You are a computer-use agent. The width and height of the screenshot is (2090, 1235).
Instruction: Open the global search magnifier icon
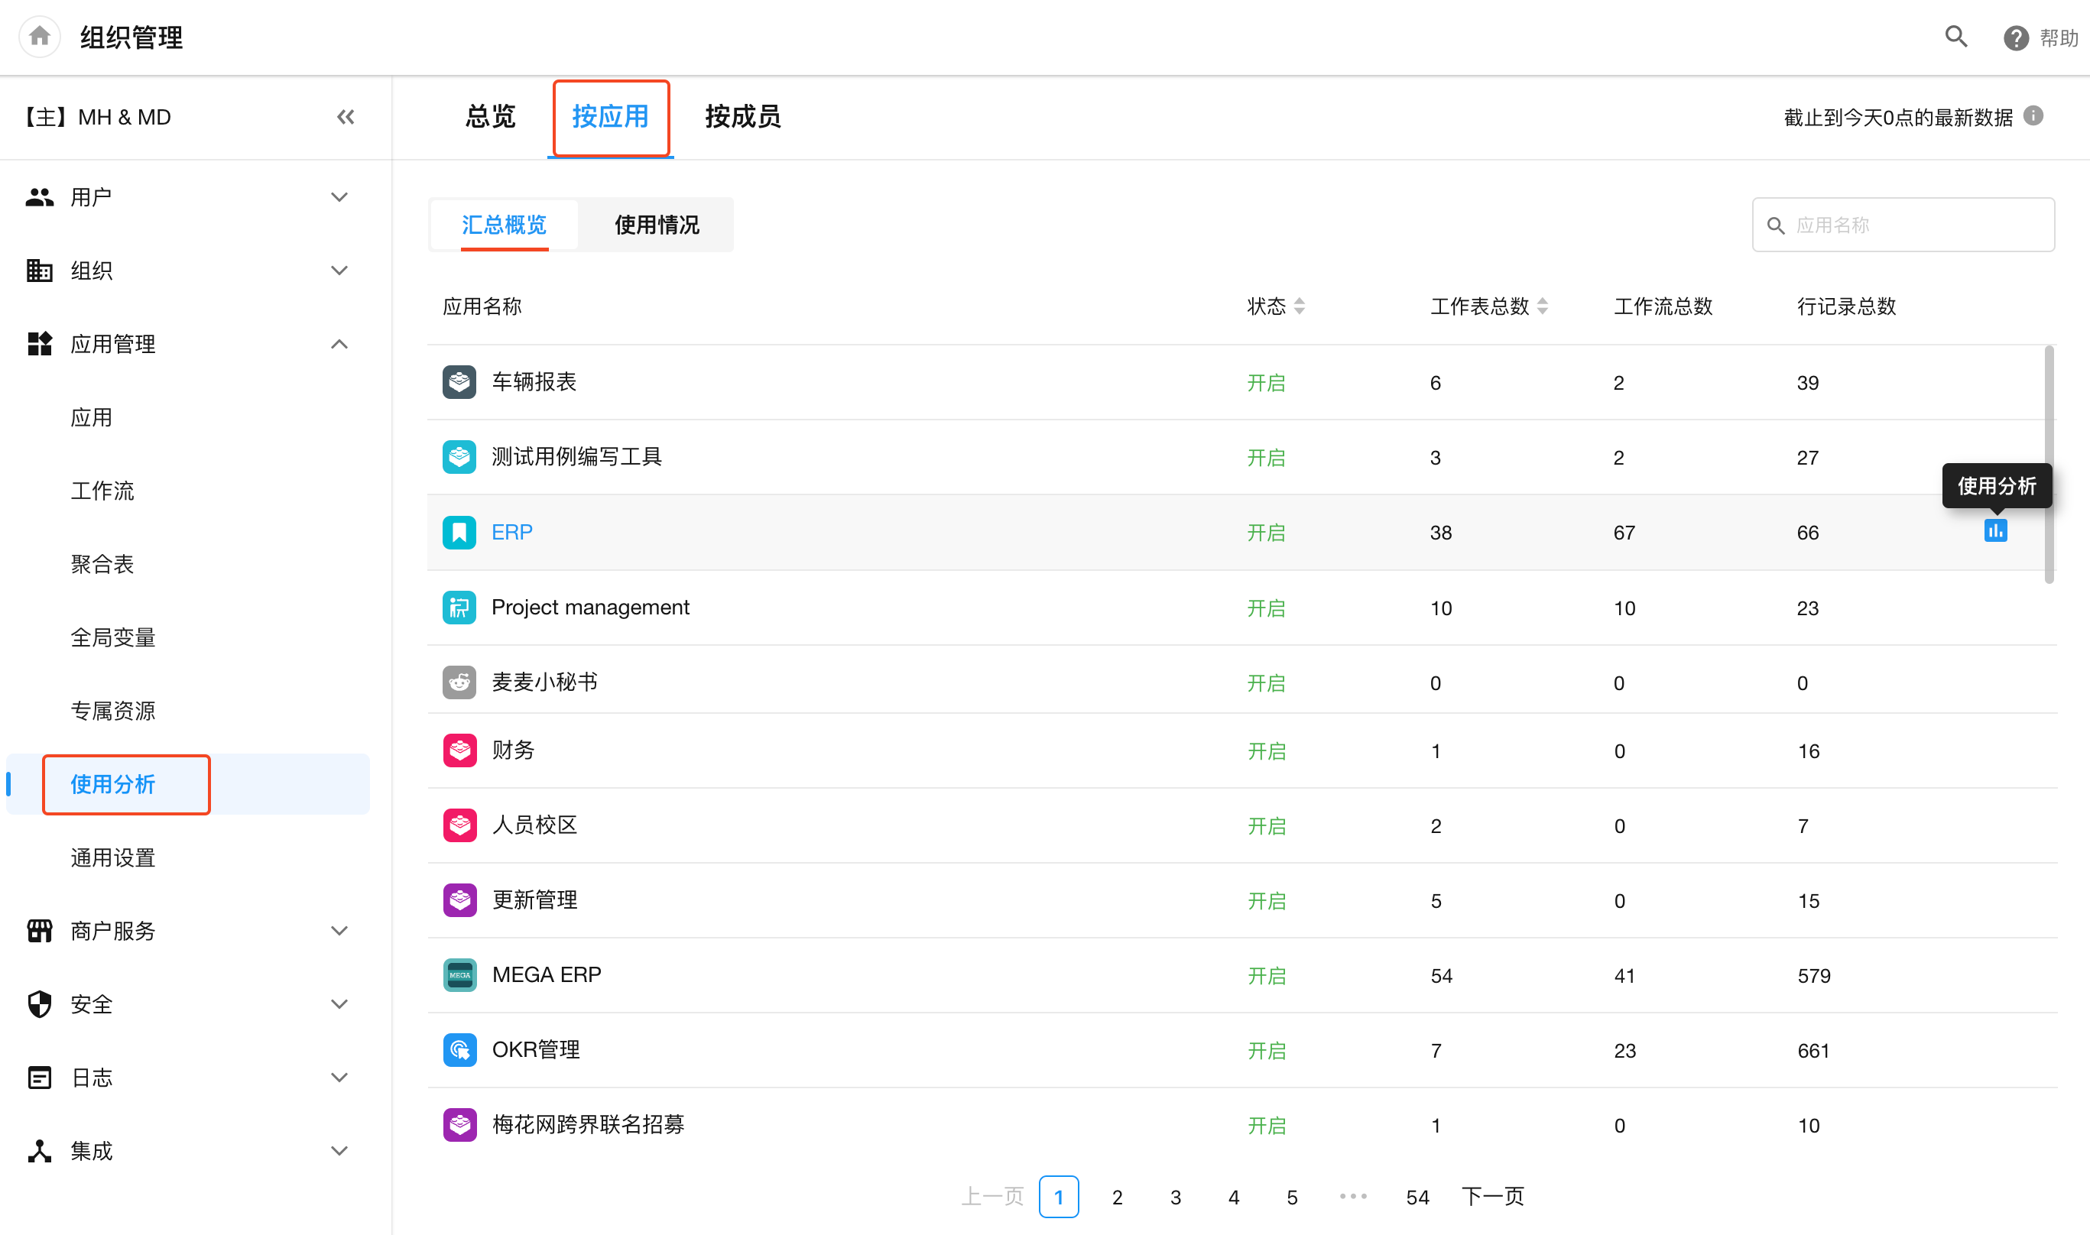1955,37
